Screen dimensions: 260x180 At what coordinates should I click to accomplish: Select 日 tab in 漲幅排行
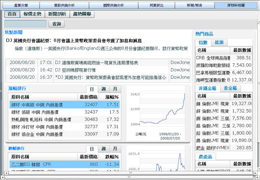pos(92,89)
